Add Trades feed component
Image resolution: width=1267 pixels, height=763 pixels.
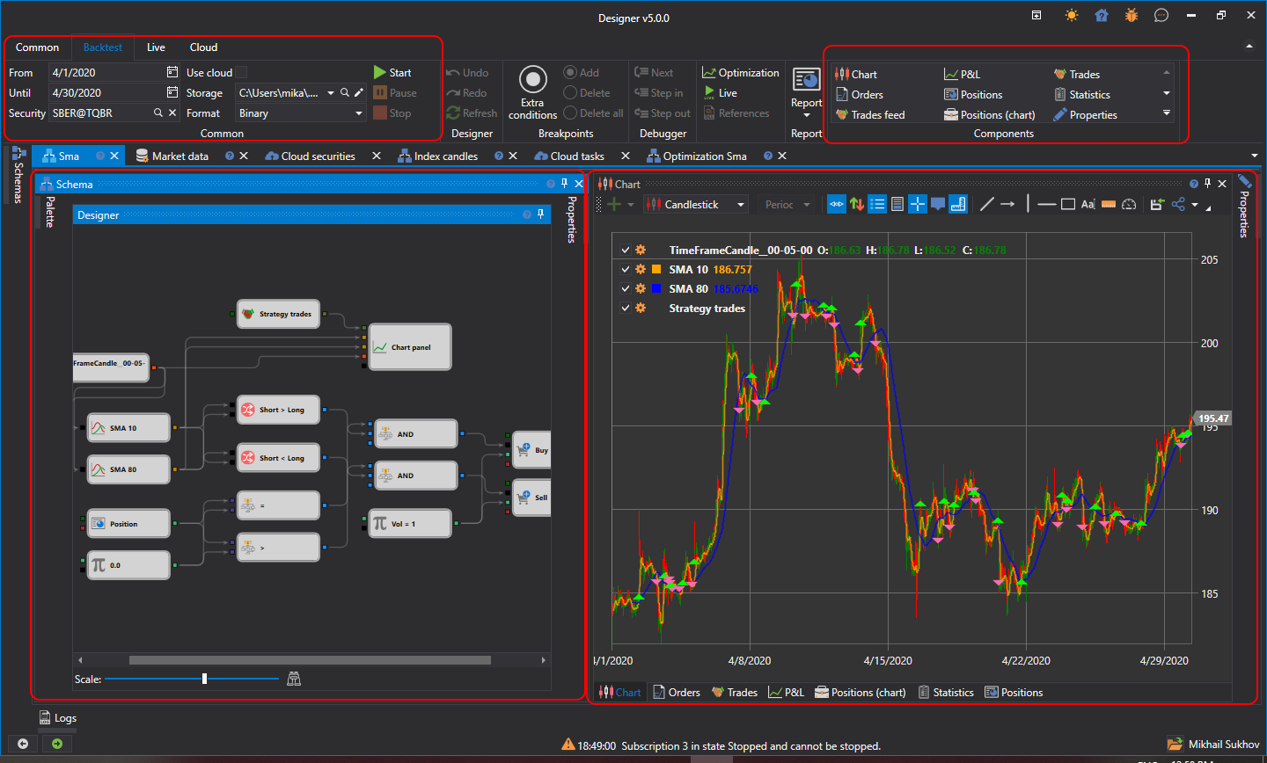click(870, 115)
